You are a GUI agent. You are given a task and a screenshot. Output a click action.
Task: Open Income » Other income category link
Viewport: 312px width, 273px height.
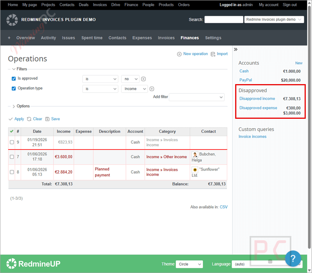pyautogui.click(x=167, y=157)
